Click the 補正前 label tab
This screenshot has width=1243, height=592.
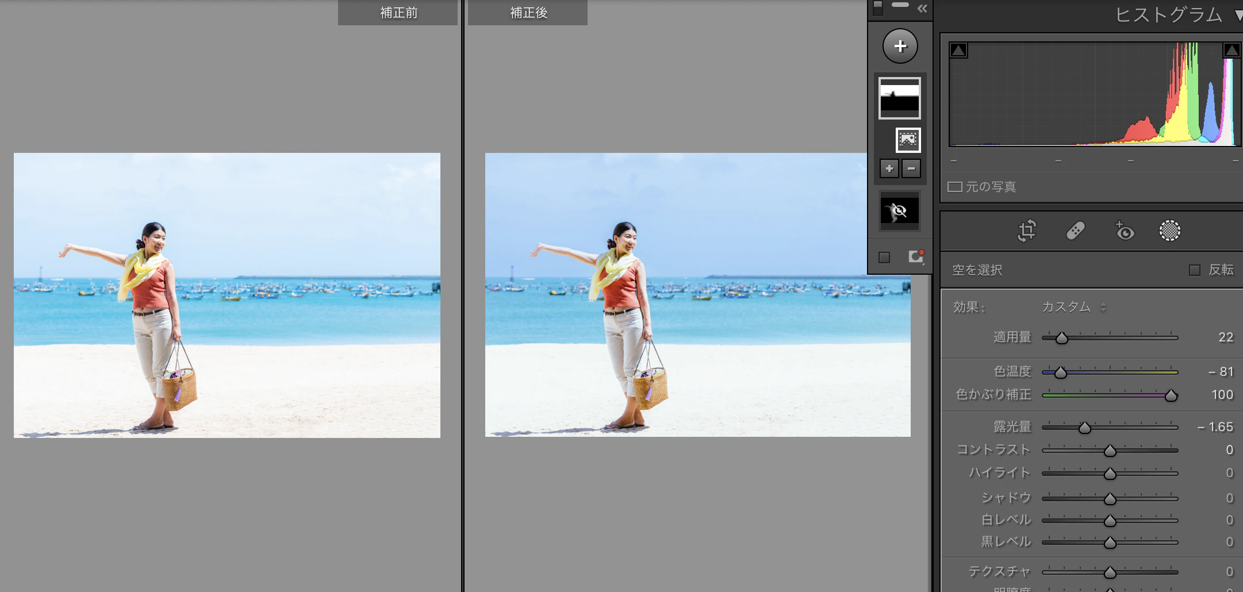pyautogui.click(x=398, y=13)
